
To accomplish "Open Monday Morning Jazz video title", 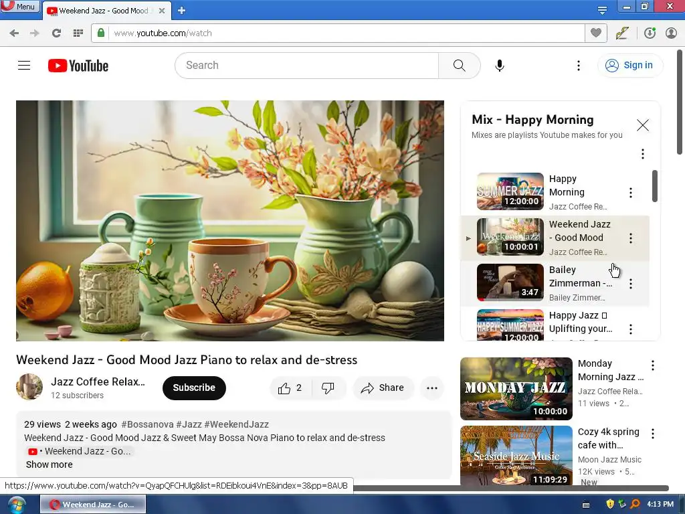I will click(x=610, y=370).
